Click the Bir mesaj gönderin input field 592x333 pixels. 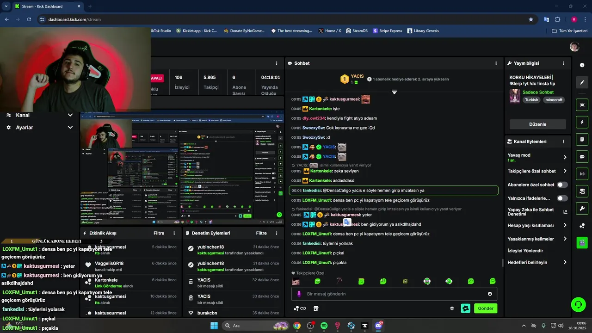point(394,294)
